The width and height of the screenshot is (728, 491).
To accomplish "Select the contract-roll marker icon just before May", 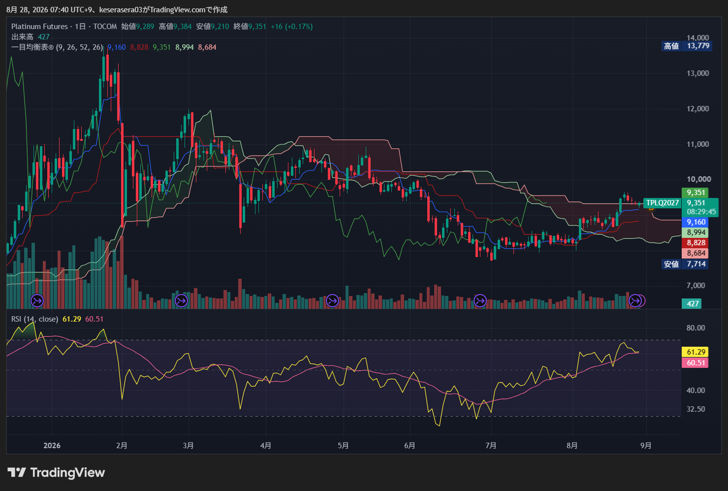I will point(333,300).
